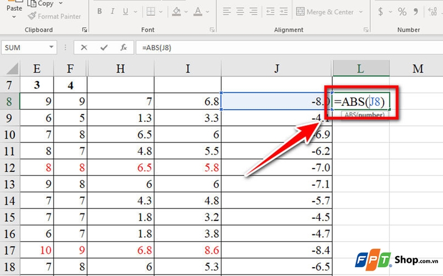Select row 12 header
Image resolution: width=443 pixels, height=276 pixels.
(9, 168)
